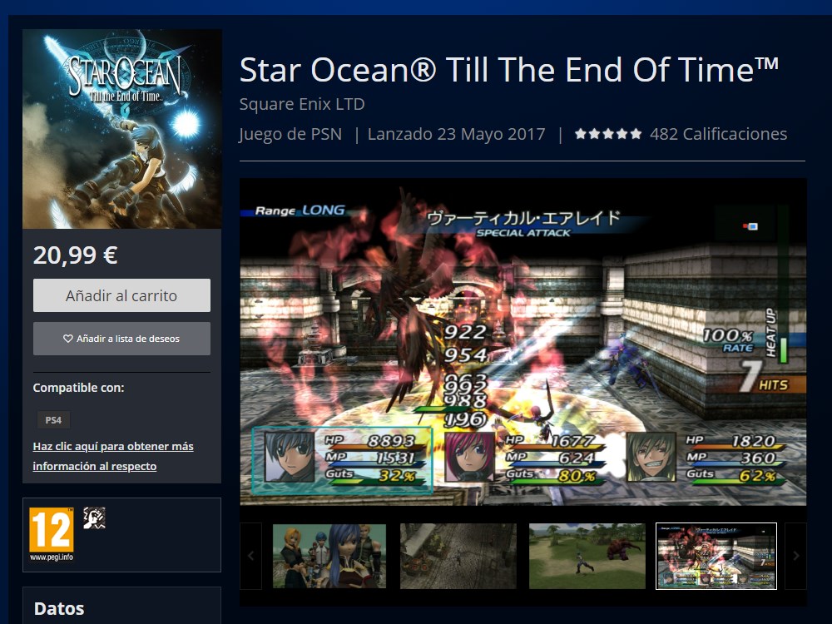The image size is (832, 624).
Task: Show previous screenshots with left arrow
Action: 251,556
